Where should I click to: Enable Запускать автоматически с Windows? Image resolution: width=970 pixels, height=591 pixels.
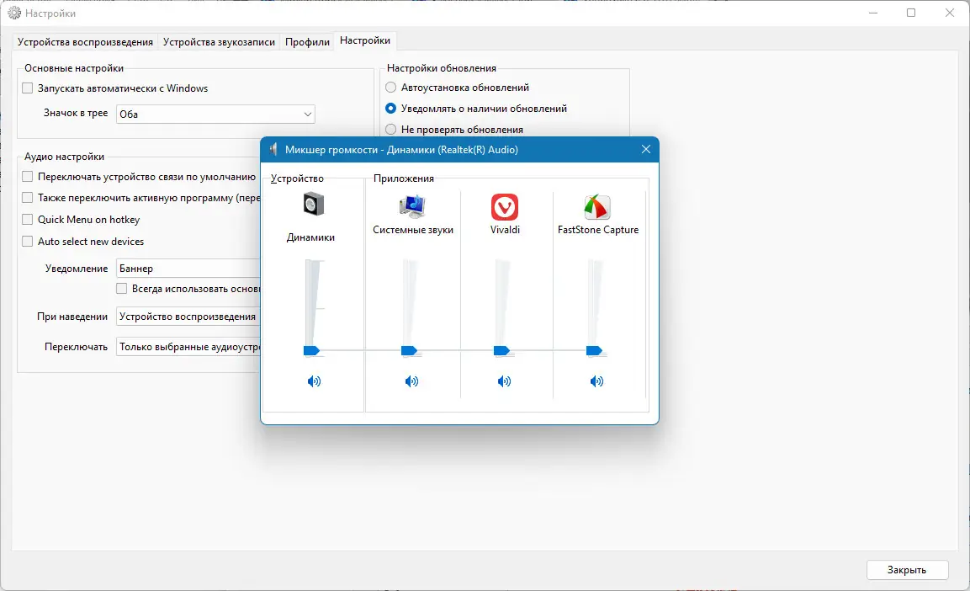click(27, 88)
